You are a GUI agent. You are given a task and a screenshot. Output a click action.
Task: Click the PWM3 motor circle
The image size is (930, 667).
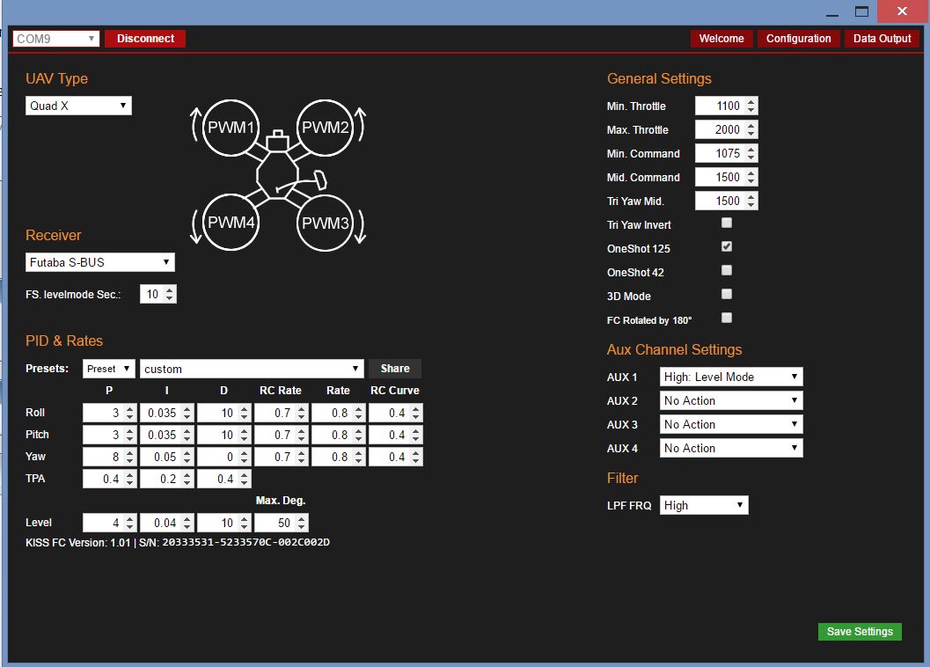pyautogui.click(x=326, y=223)
